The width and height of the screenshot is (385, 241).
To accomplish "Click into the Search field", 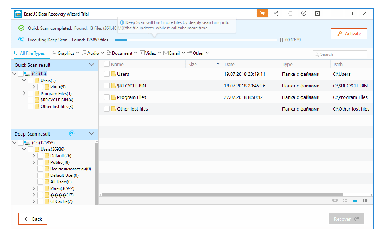I will click(340, 54).
